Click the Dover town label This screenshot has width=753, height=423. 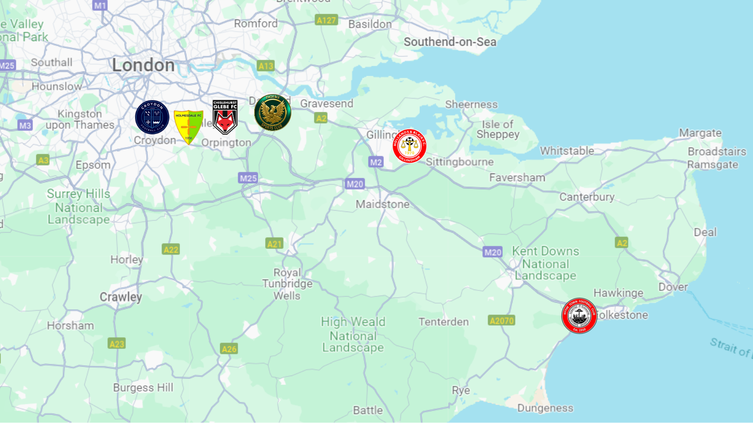click(673, 287)
